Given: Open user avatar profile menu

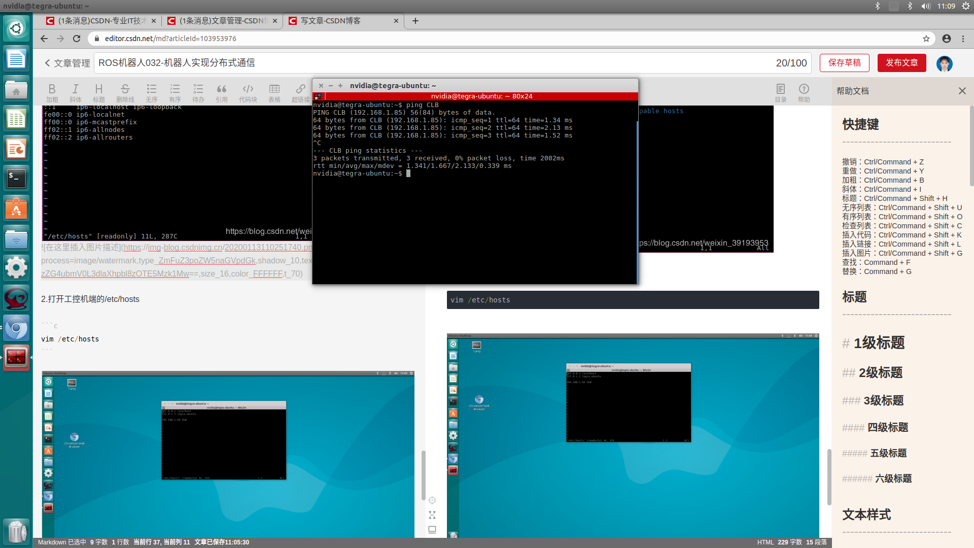Looking at the screenshot, I should [944, 63].
